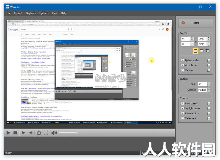This screenshot has height=160, width=220.
Task: Click the source width field 1920
Action: [x=202, y=39]
